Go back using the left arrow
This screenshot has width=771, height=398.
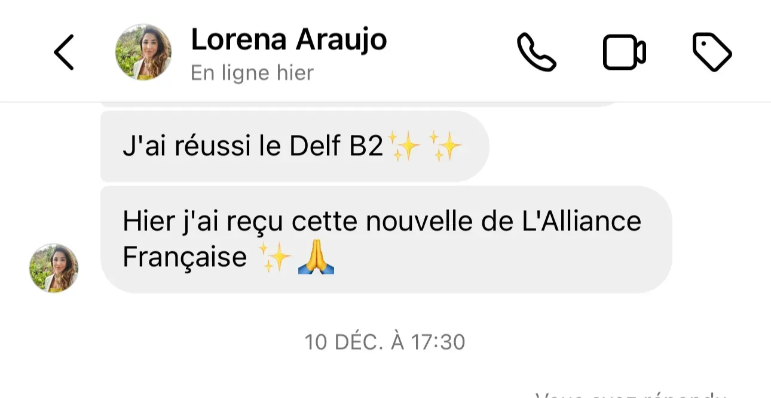(x=64, y=53)
